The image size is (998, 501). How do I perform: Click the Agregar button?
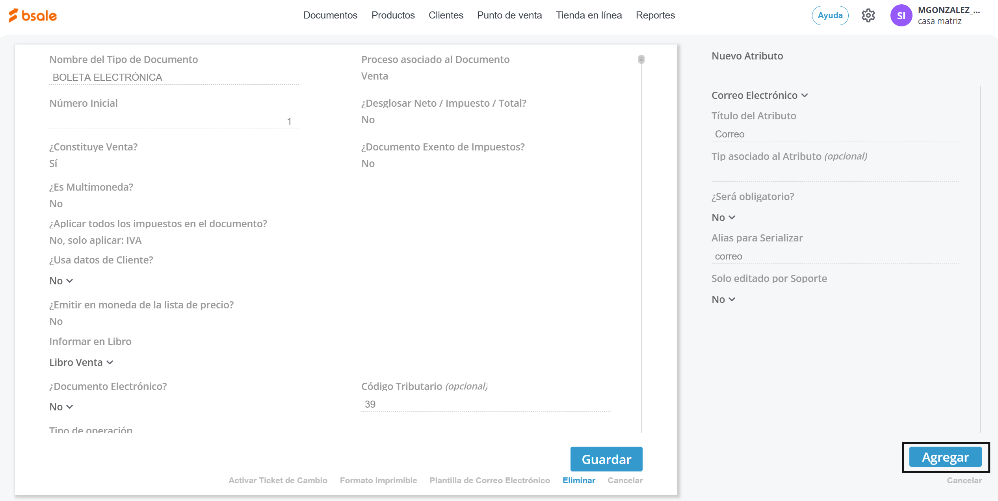tap(945, 457)
